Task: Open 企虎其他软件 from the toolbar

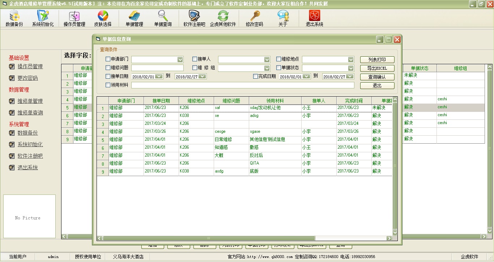Action: click(223, 19)
